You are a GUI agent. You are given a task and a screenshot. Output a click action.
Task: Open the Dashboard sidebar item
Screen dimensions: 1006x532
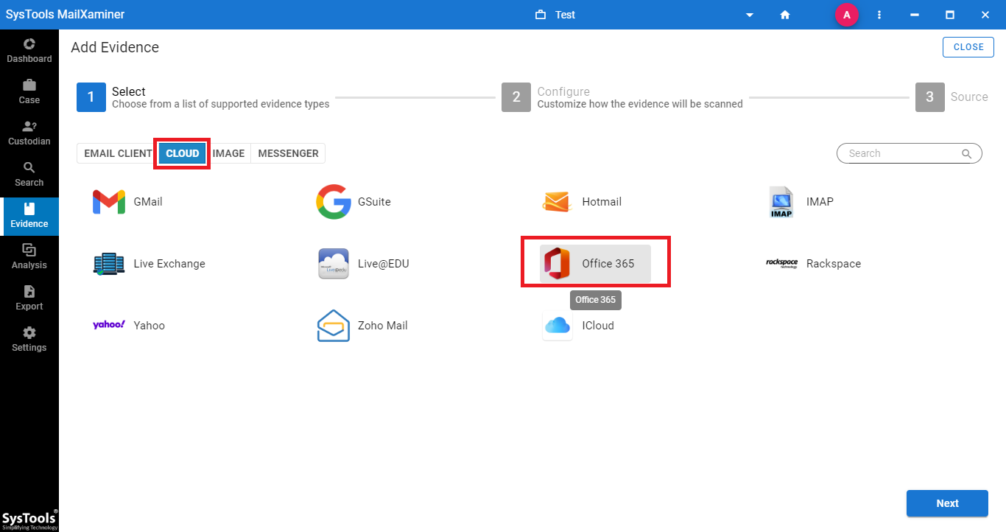click(x=29, y=51)
